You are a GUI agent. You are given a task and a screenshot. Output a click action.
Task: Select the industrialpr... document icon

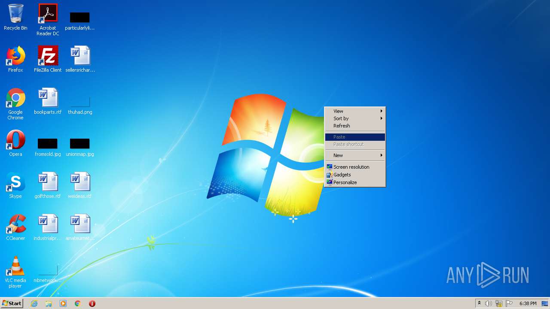click(x=48, y=227)
